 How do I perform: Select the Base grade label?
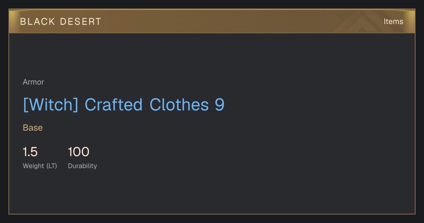(x=33, y=128)
